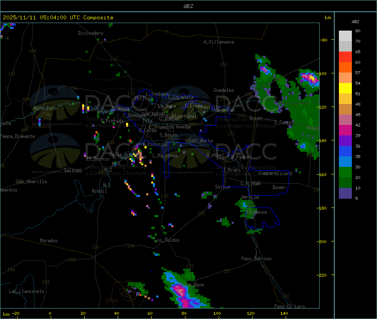Viewport: 377px width, 319px height.
Task: Click the yellow-core storm cell at upper right
Action: coord(309,78)
